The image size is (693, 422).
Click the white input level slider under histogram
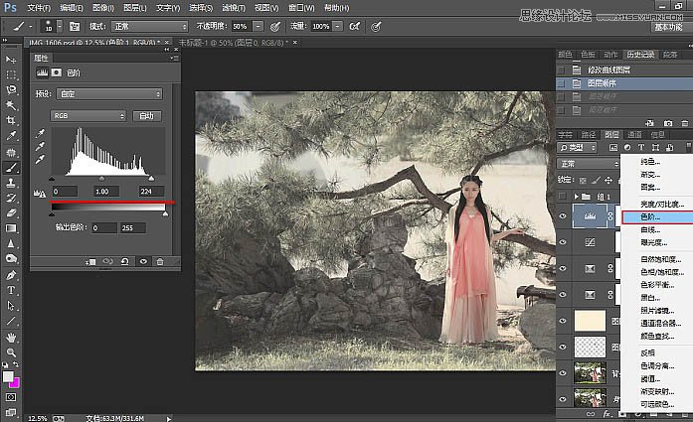pyautogui.click(x=151, y=180)
